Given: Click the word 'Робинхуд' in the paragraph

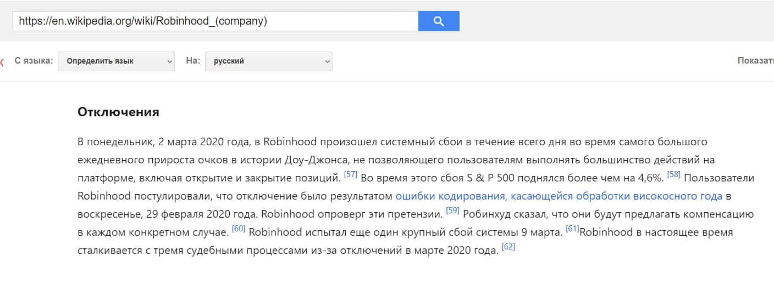Looking at the screenshot, I should (x=488, y=214).
